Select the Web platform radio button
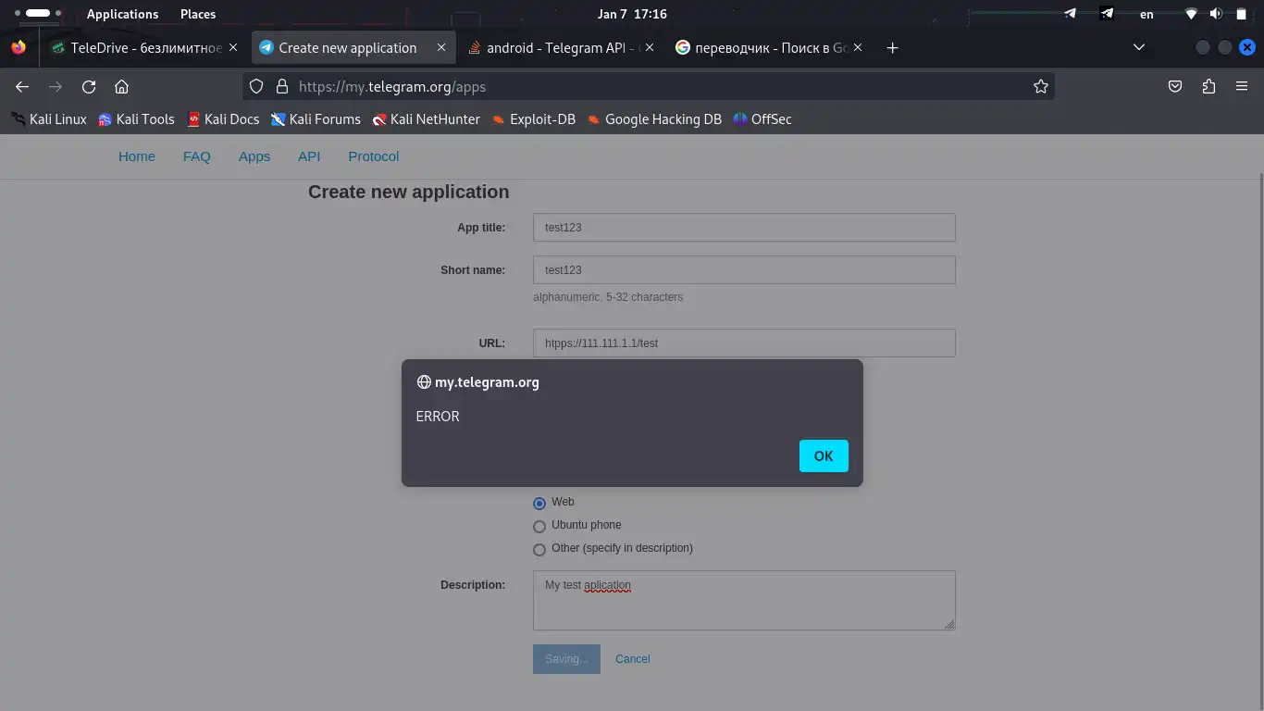Image resolution: width=1264 pixels, height=711 pixels. tap(539, 504)
